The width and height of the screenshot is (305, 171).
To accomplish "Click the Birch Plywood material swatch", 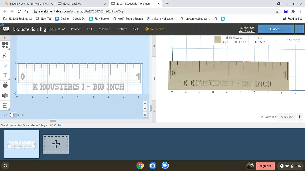I will 217,40.
